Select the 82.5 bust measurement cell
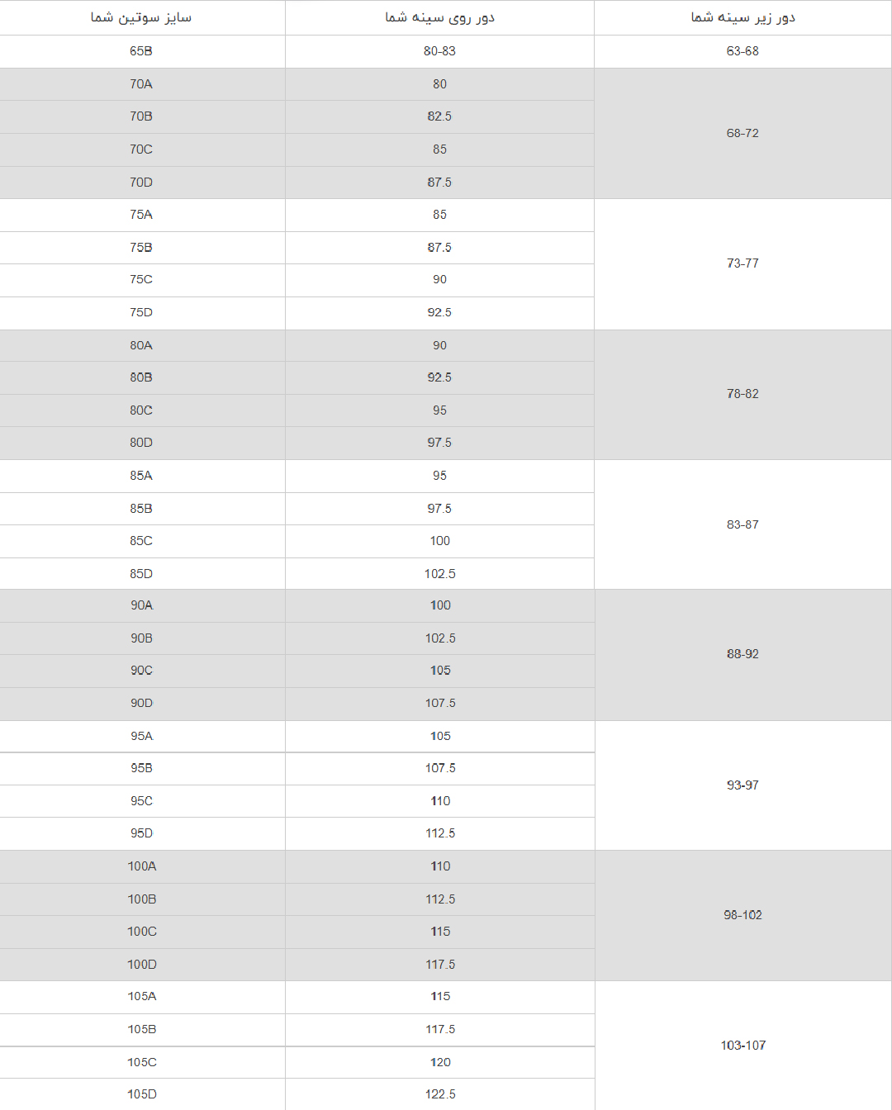This screenshot has height=1110, width=892. click(x=439, y=116)
